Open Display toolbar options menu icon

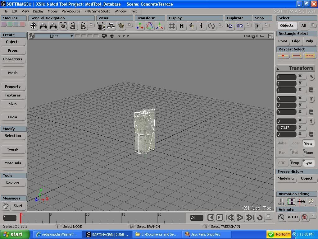(x=220, y=25)
